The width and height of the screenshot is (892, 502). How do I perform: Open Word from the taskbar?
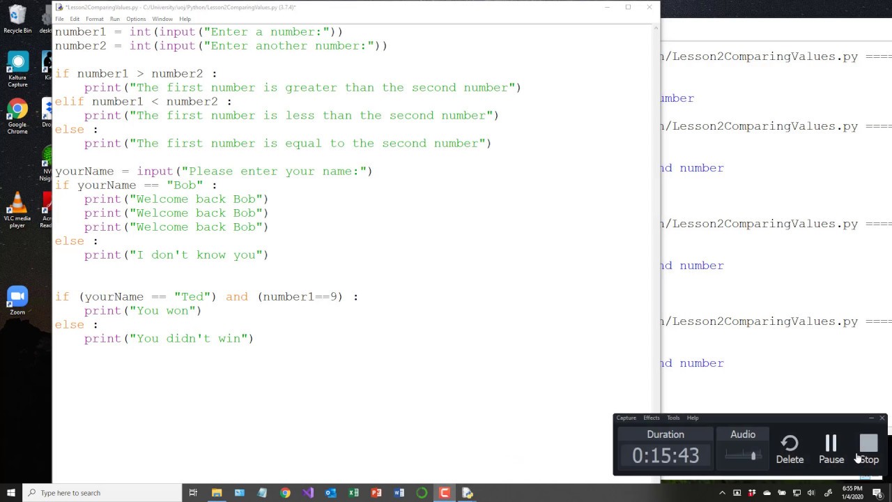pos(399,493)
